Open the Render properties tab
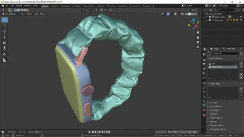This screenshot has height=137, width=244. click(x=204, y=60)
